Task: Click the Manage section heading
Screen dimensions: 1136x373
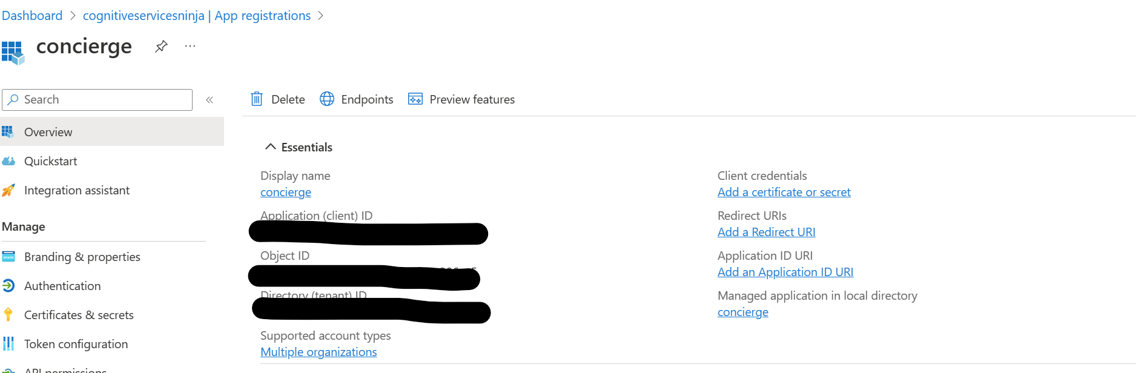Action: pos(24,227)
